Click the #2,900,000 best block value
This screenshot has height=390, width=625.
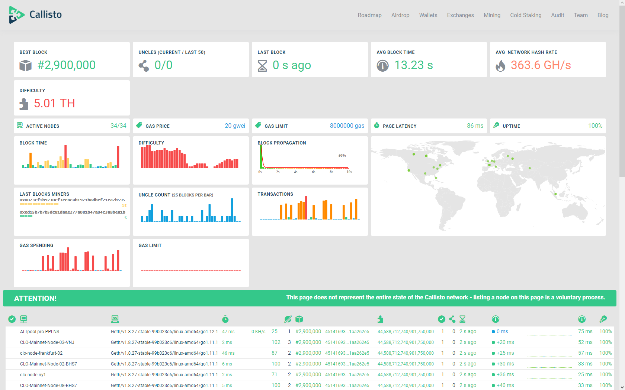(x=67, y=65)
